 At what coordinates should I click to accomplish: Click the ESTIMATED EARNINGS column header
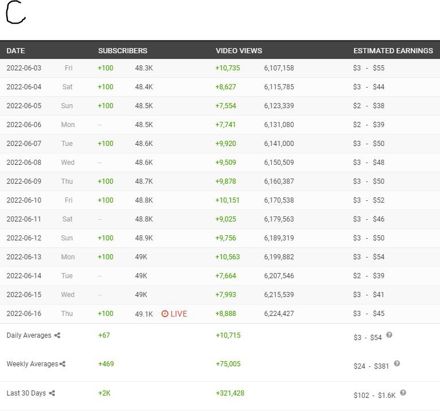[x=393, y=50]
